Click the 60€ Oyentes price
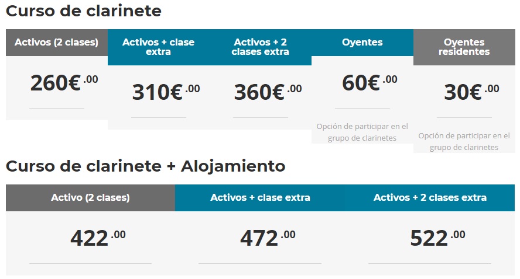The width and height of the screenshot is (520, 279). coord(368,83)
